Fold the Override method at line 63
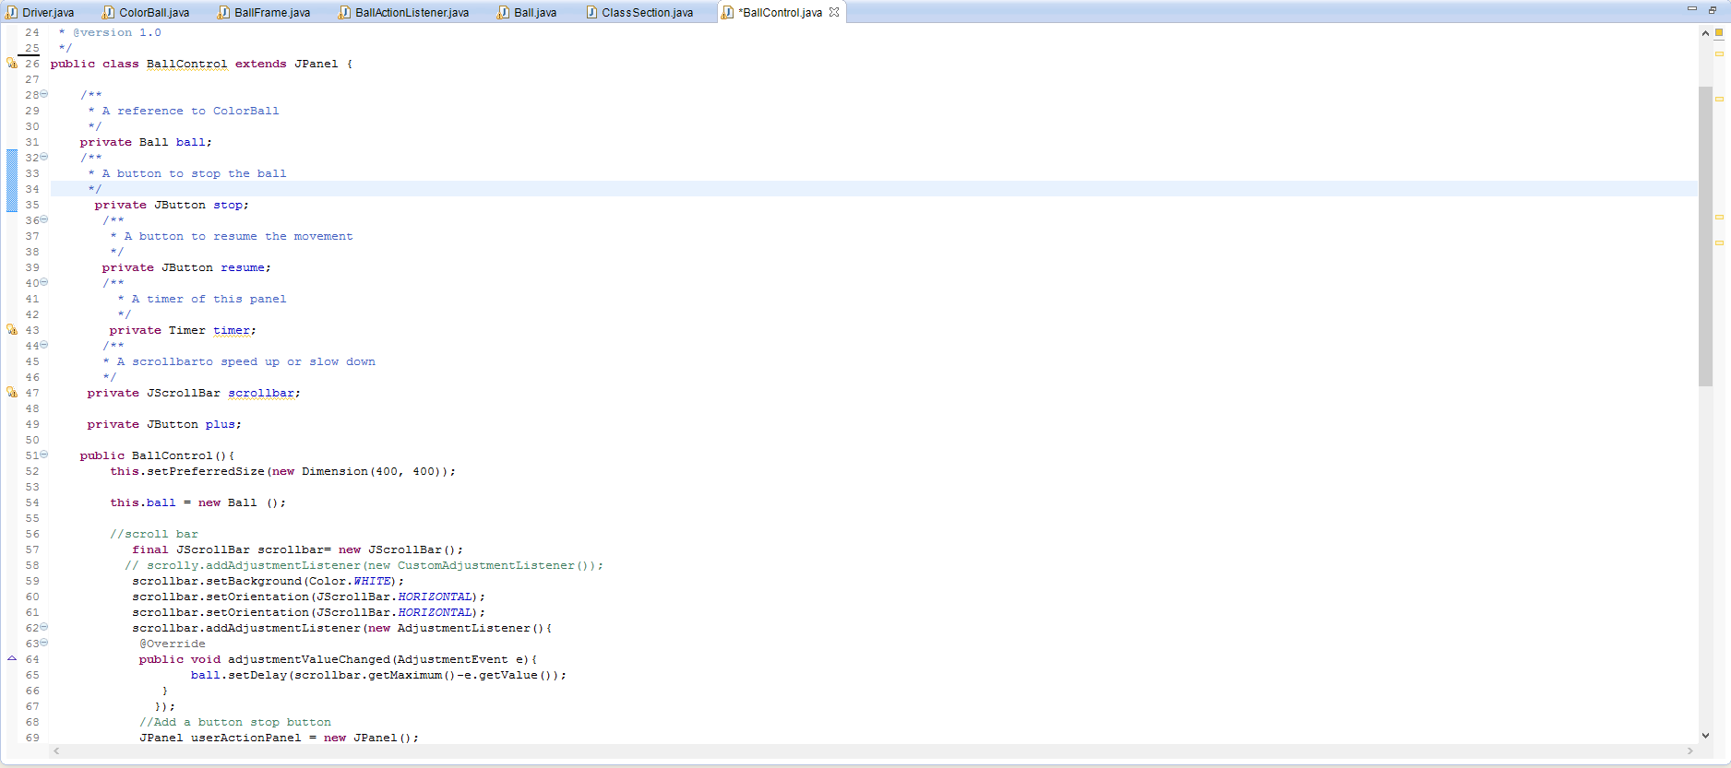Screen dimensions: 1731x768 (44, 643)
